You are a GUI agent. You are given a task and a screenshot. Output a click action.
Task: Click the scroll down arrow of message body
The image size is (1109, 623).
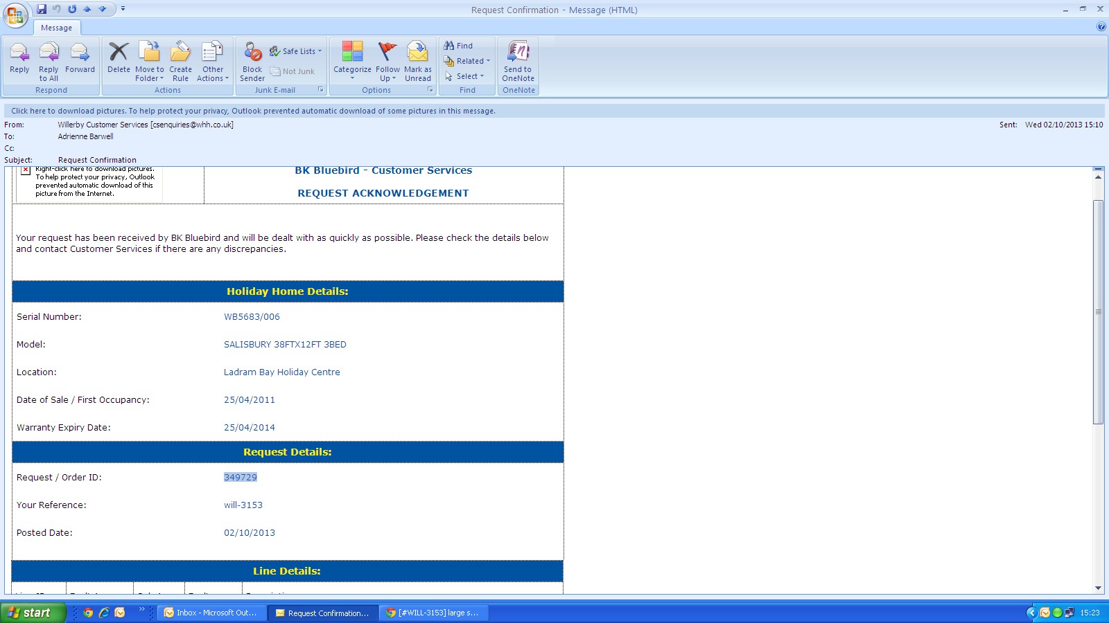tap(1098, 588)
